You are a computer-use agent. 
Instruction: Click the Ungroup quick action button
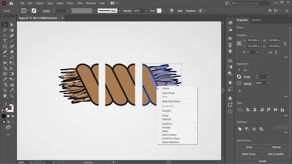[x=276, y=147]
